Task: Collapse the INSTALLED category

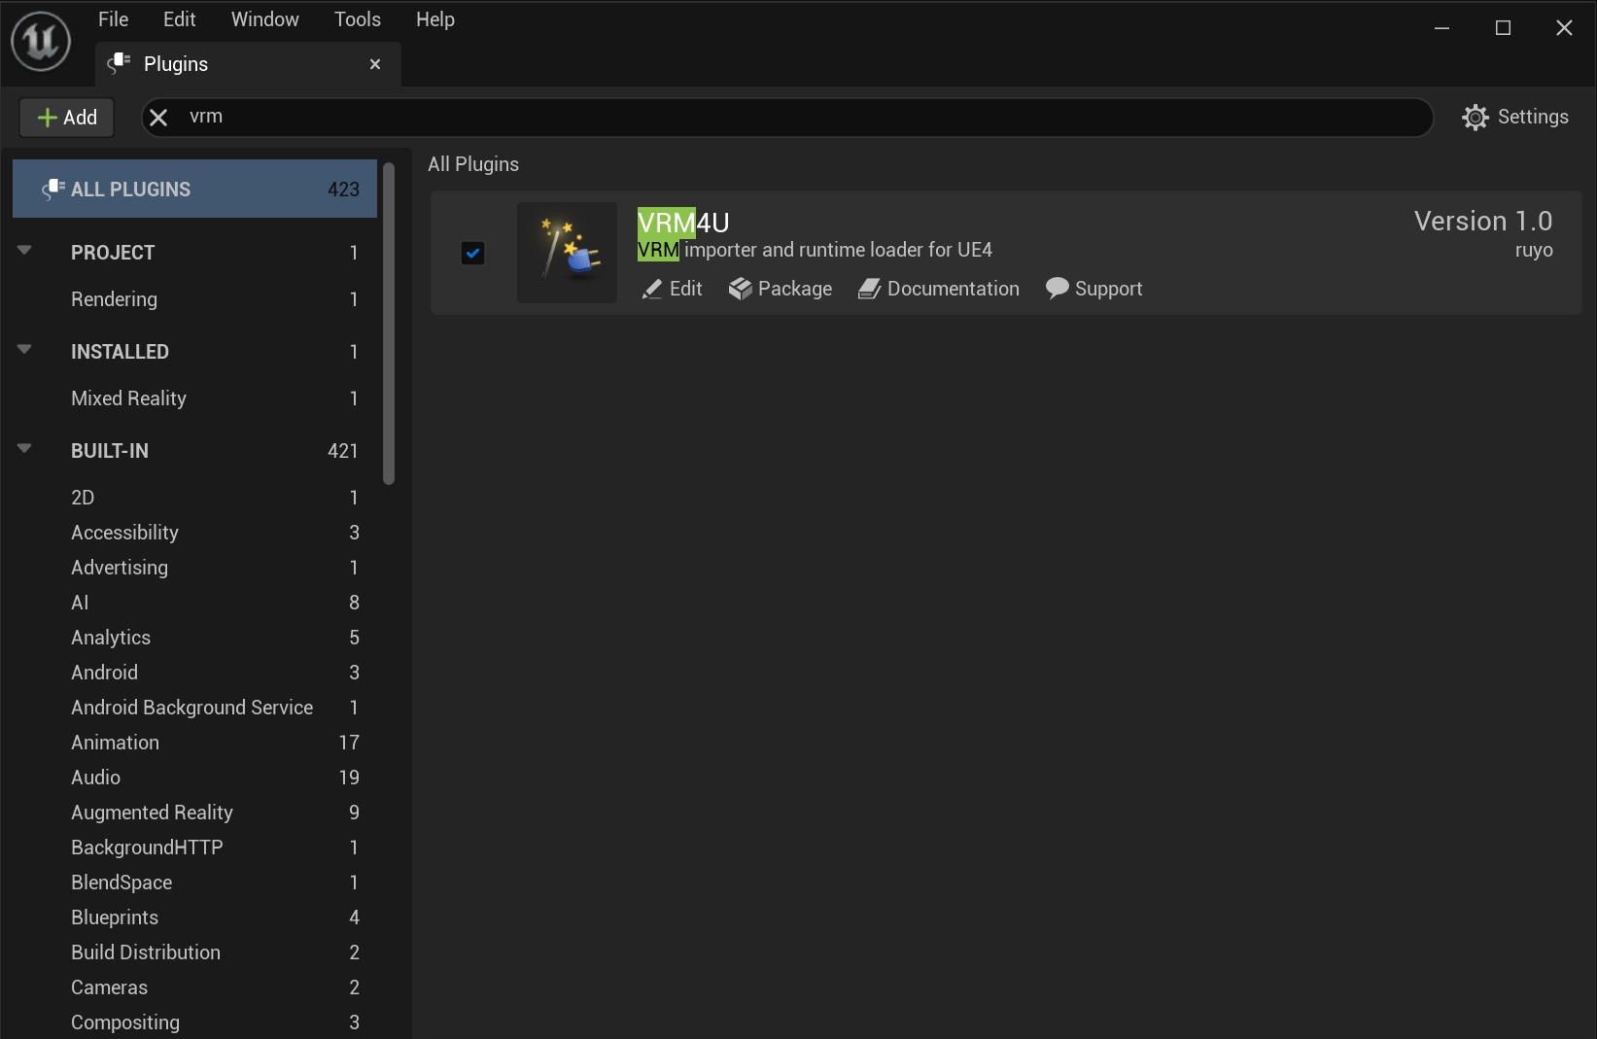Action: pos(25,350)
